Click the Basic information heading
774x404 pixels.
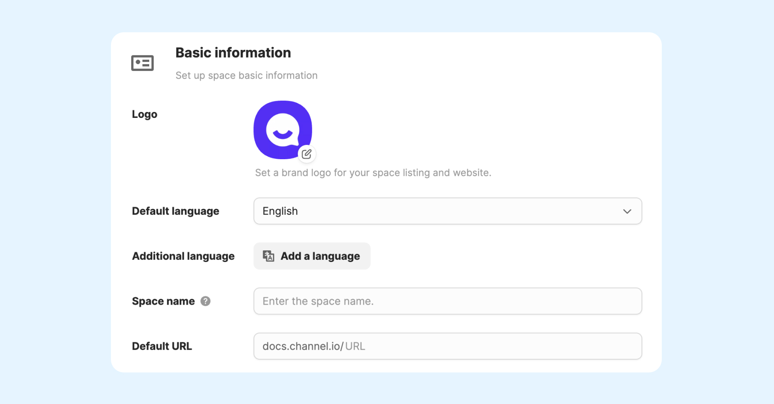[x=233, y=53]
